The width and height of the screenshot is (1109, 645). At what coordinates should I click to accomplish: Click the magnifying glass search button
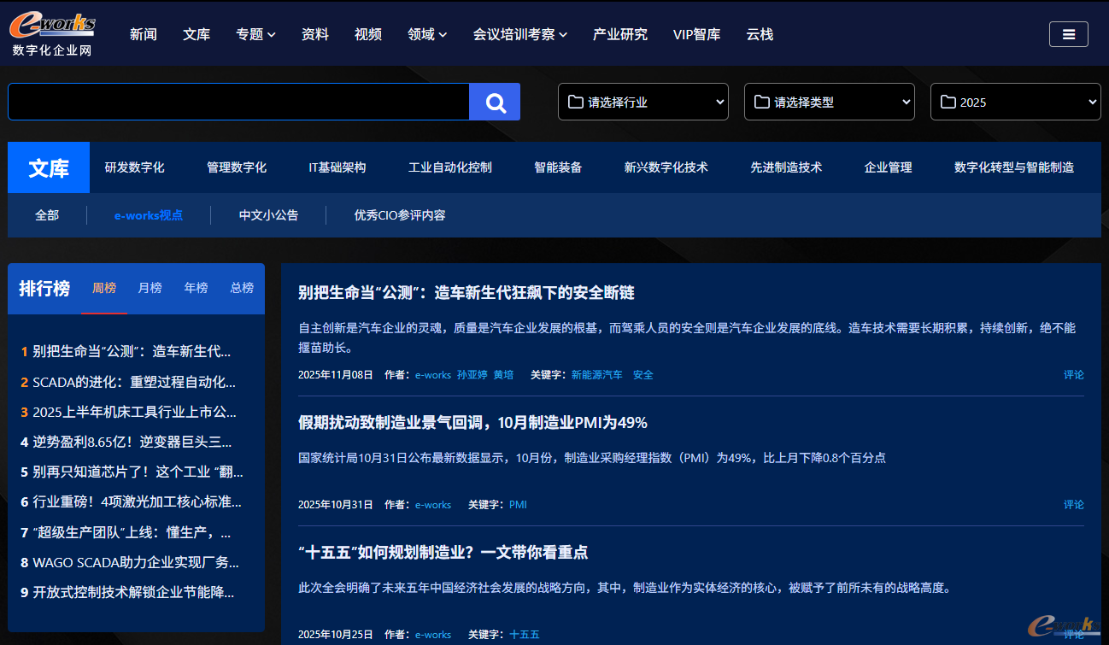495,103
